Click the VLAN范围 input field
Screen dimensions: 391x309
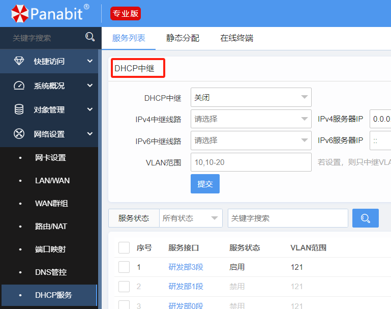coord(251,162)
